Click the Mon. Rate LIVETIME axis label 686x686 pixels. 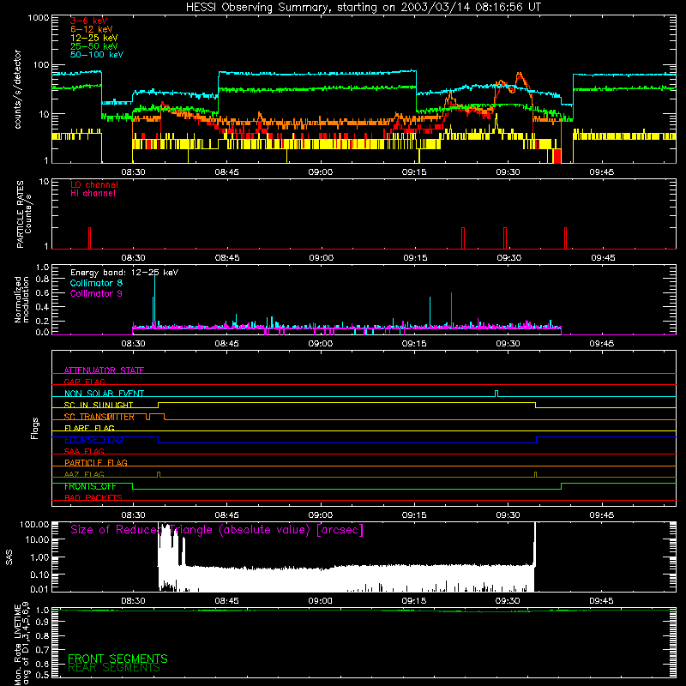point(22,643)
